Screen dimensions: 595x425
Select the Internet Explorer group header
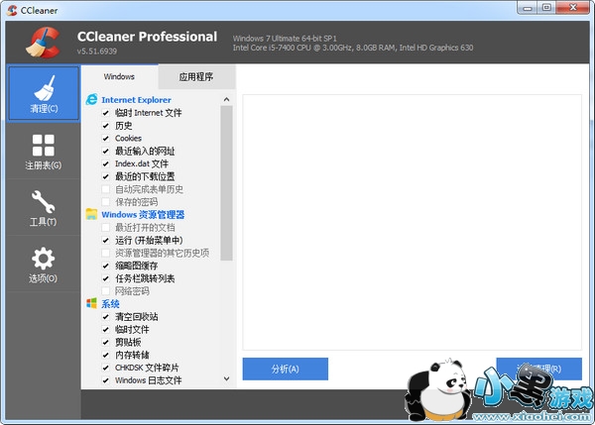point(136,100)
